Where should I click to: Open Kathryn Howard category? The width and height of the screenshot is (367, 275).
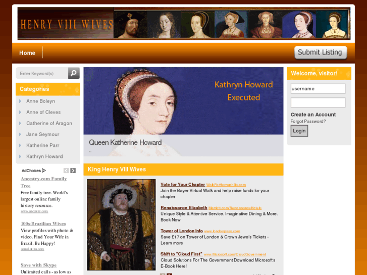[44, 156]
